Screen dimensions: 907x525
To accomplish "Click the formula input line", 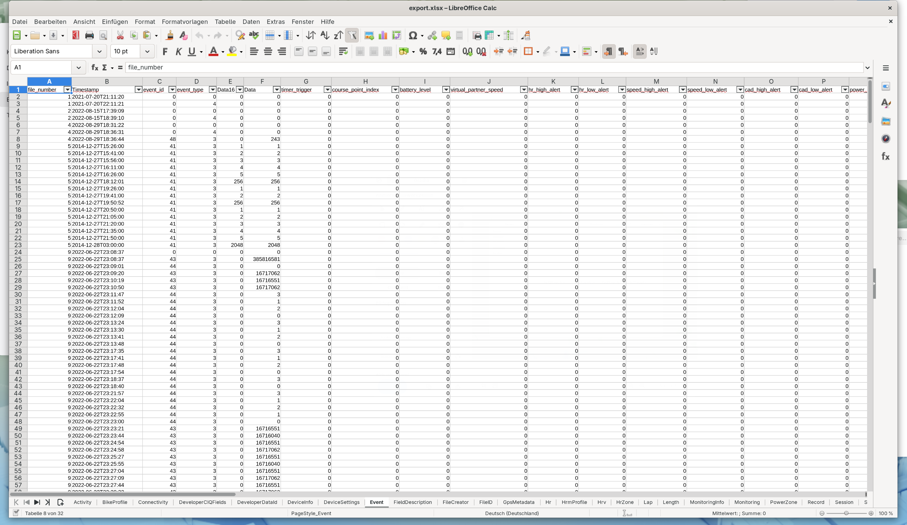I will pos(494,67).
